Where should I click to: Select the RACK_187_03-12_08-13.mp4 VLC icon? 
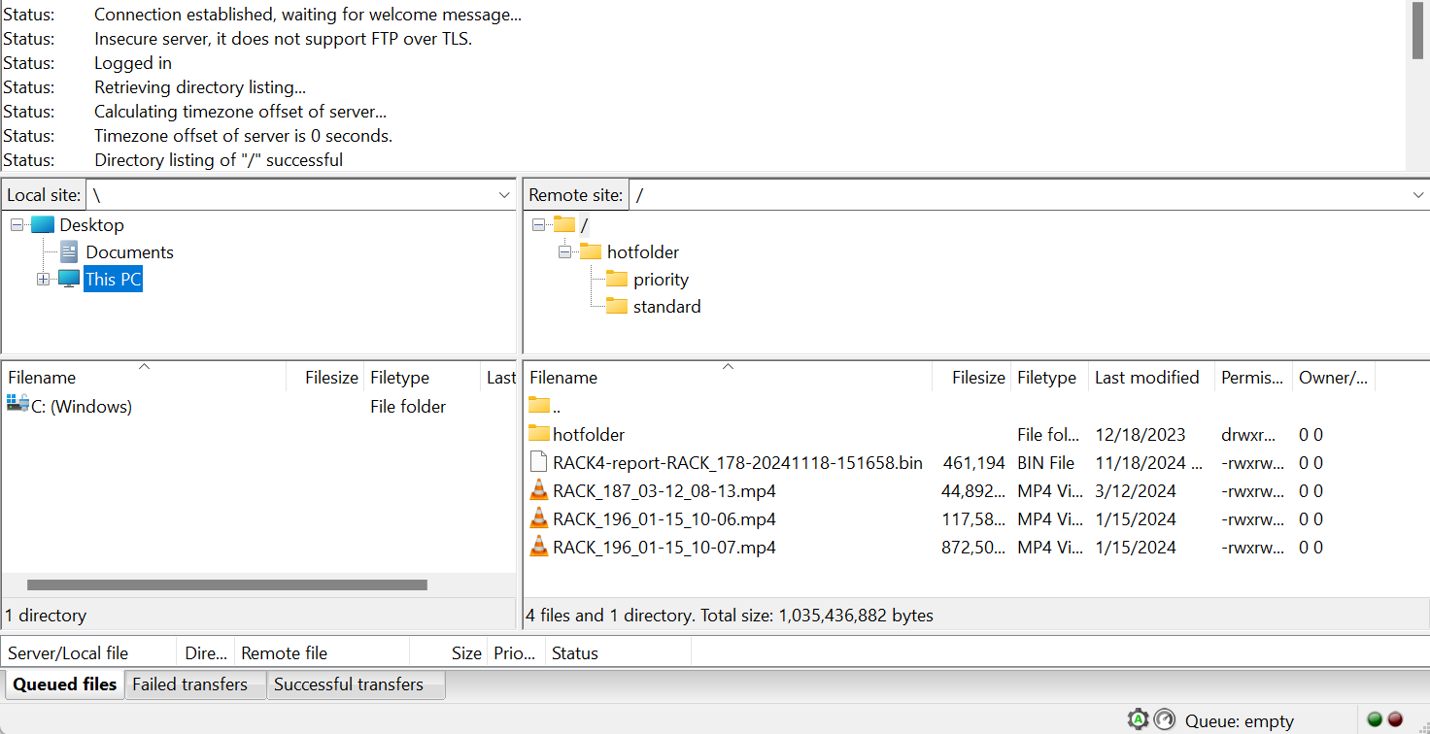[539, 490]
